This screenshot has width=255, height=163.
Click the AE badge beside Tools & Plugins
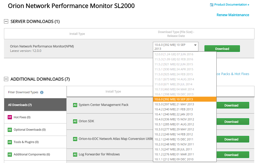click(x=10, y=142)
